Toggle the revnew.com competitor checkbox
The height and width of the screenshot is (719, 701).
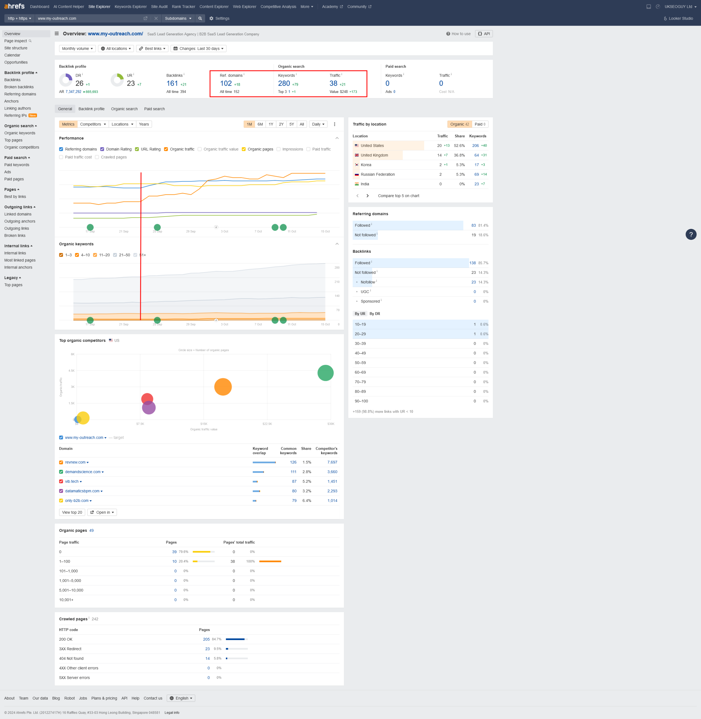(x=61, y=462)
